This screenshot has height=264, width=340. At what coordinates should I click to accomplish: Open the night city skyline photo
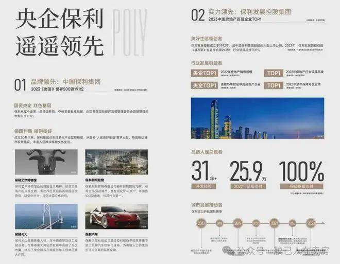258,118
